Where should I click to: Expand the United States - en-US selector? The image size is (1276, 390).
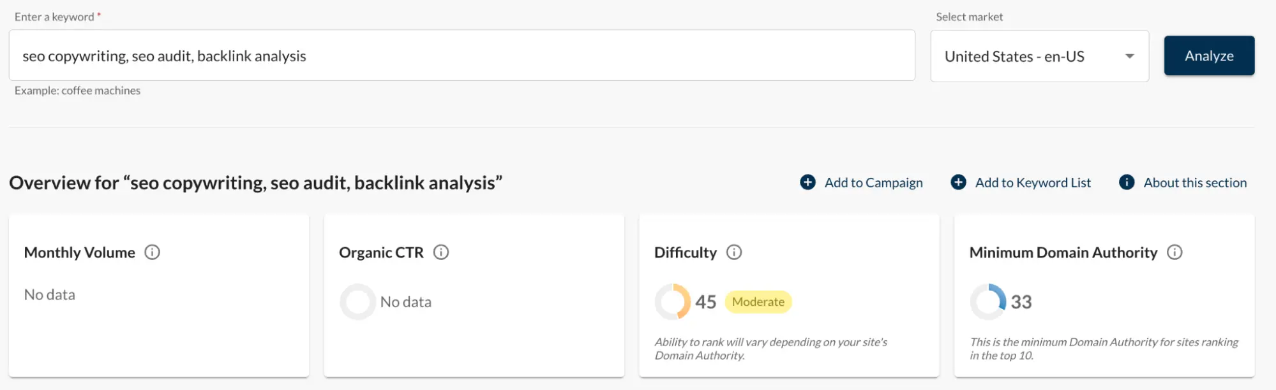point(1039,56)
